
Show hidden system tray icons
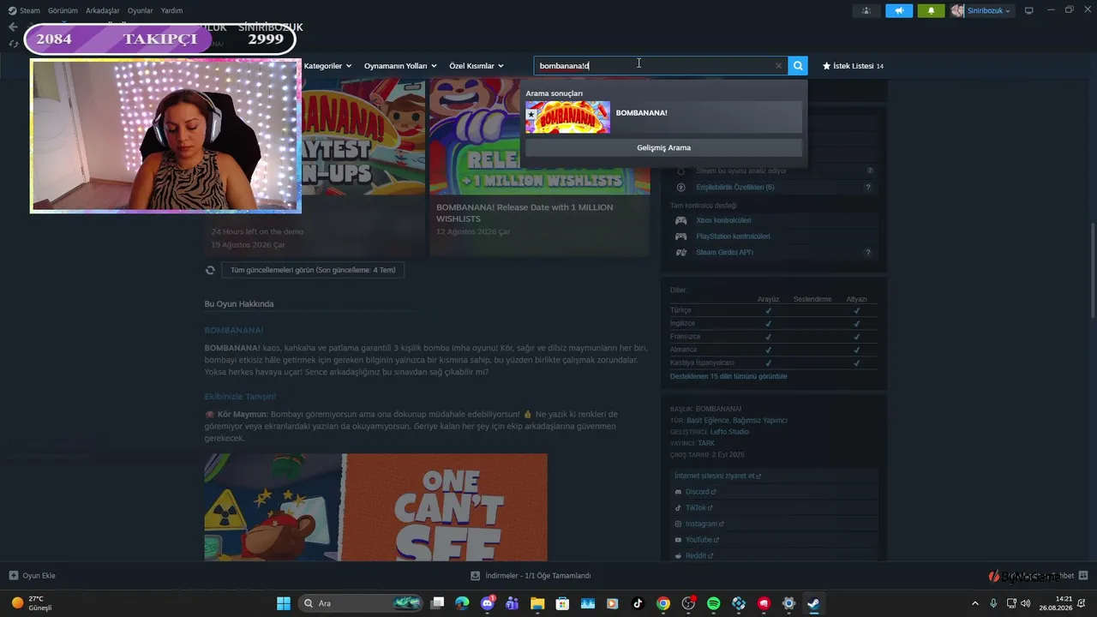click(974, 603)
